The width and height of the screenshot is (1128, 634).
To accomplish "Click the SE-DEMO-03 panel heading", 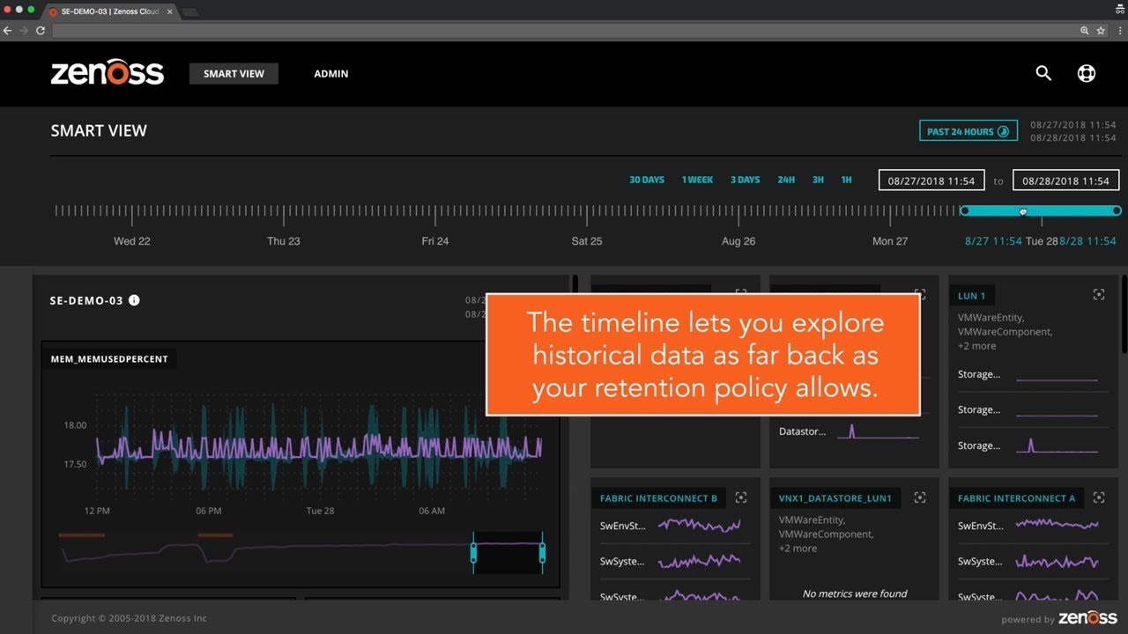I will (x=86, y=300).
